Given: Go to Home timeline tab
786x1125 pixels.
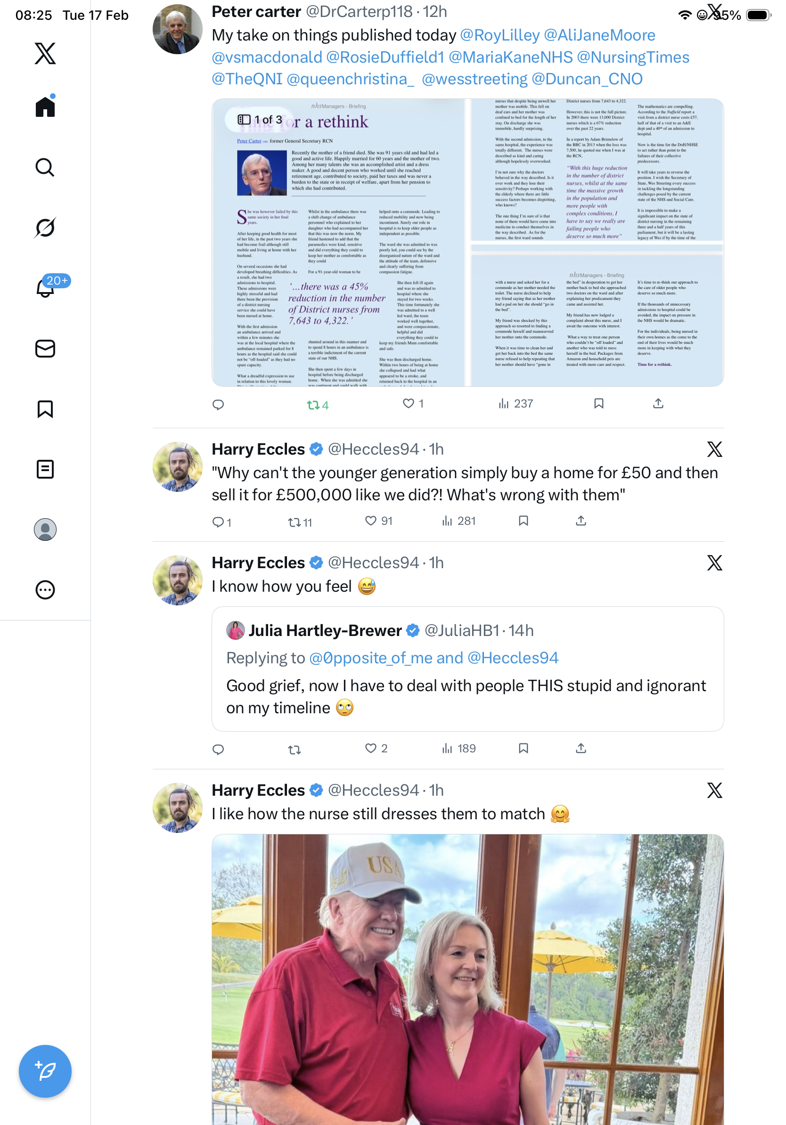Looking at the screenshot, I should (x=45, y=106).
